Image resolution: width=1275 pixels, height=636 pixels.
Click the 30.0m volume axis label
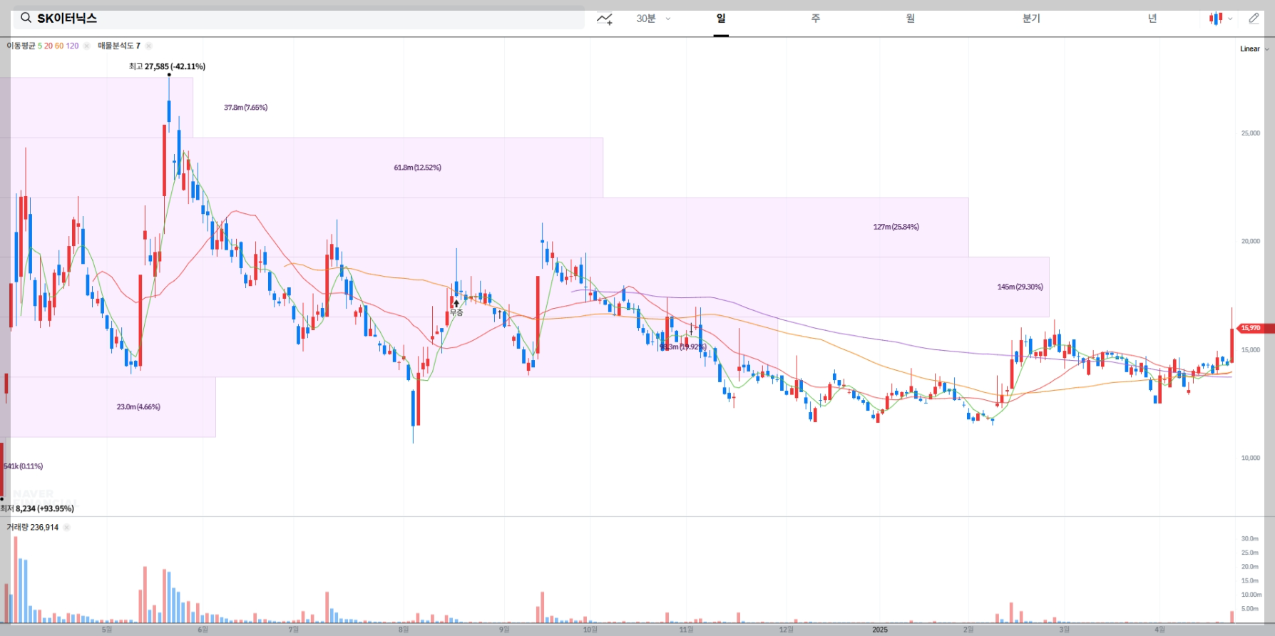(x=1250, y=539)
